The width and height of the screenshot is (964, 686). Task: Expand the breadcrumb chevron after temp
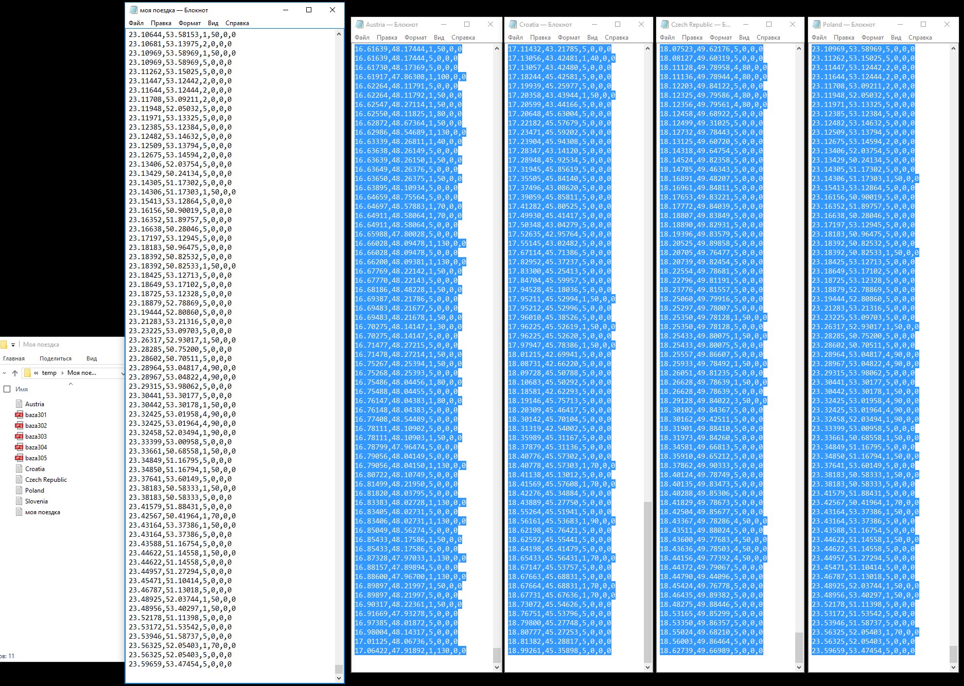(x=62, y=373)
